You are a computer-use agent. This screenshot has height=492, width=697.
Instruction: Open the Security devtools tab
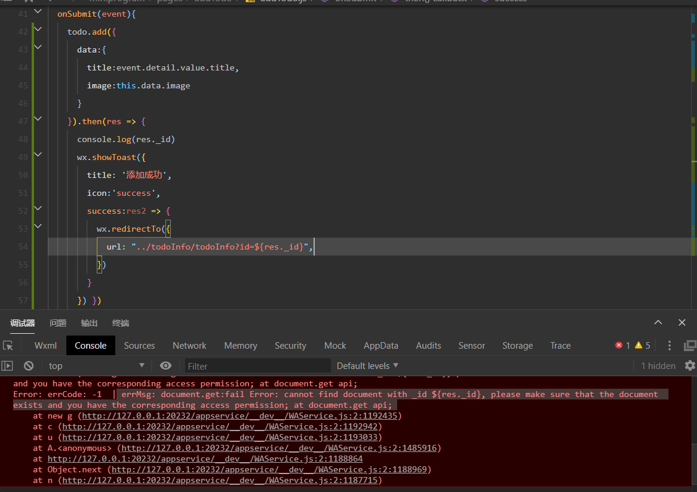[x=290, y=345]
